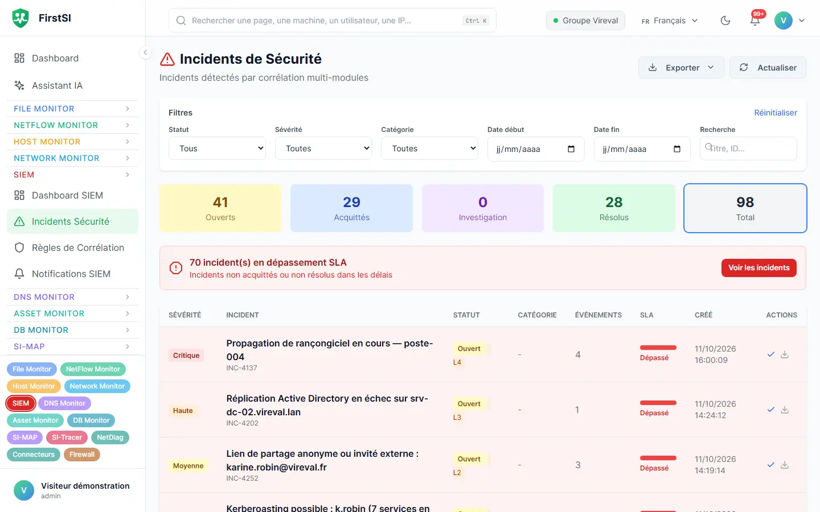Viewport: 820px width, 512px height.
Task: Open the Exporter dropdown button
Action: (681, 68)
